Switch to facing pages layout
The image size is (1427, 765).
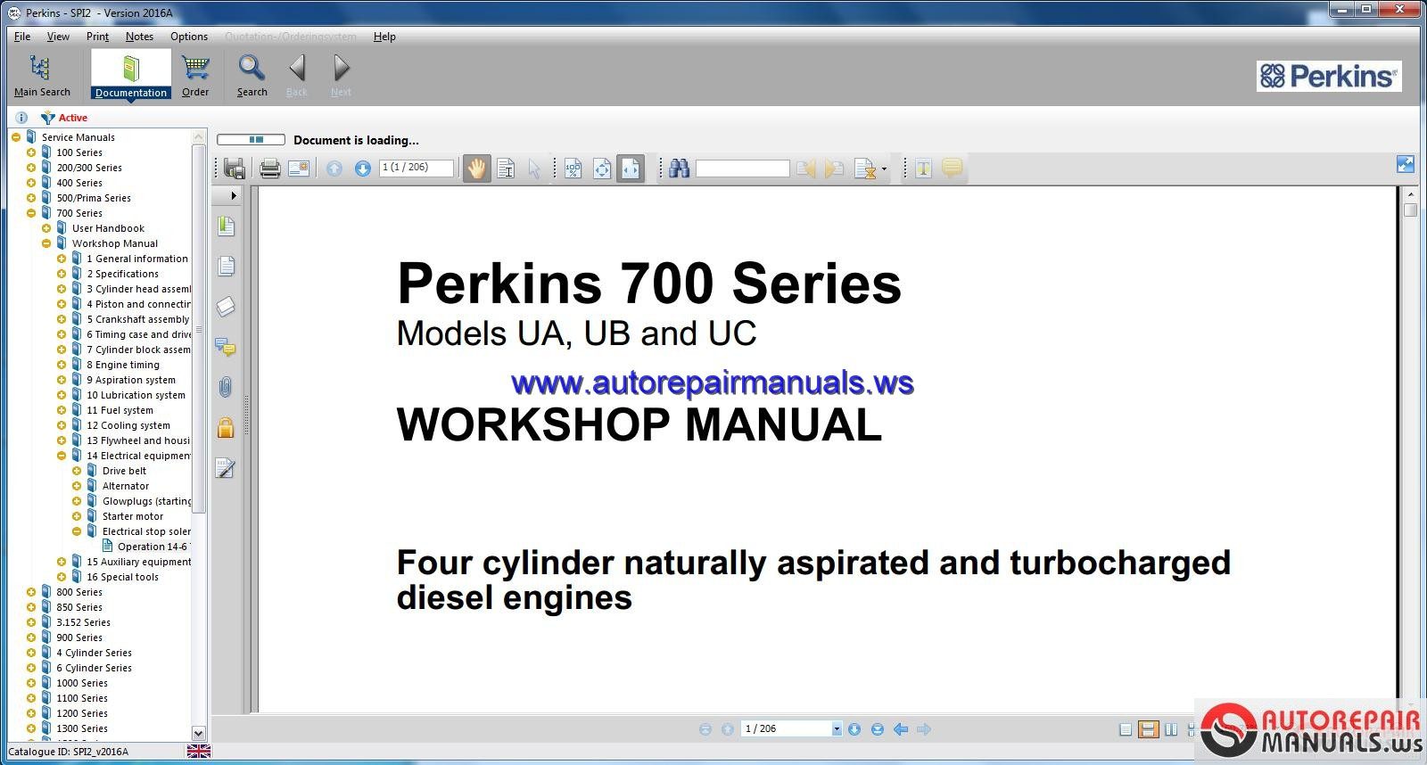point(1171,729)
